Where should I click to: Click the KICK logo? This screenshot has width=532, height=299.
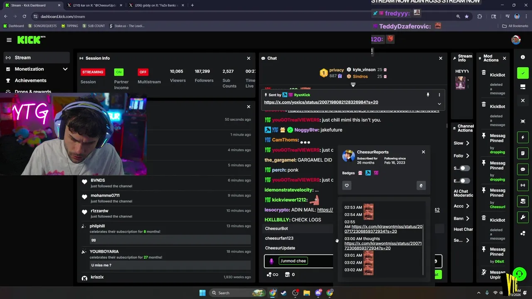point(30,40)
